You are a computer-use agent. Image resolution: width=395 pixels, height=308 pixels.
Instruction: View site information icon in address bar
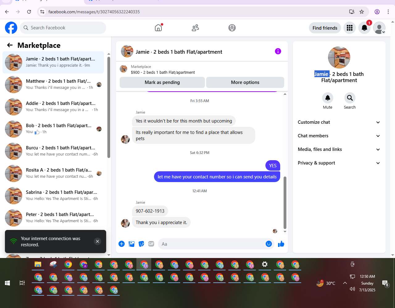pos(43,12)
